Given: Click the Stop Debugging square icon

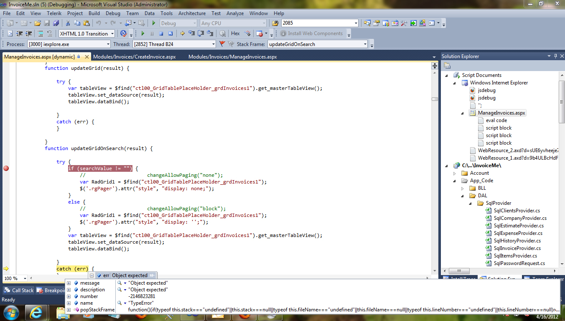Looking at the screenshot, I should [161, 34].
